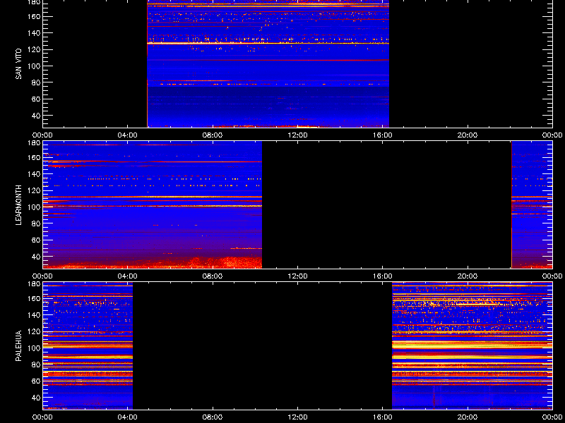Click the 140 frequency label on Learmonth axis

[x=34, y=174]
